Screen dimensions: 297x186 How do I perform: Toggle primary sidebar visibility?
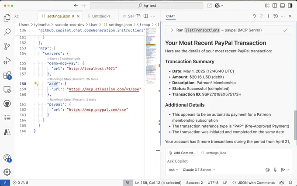point(275,6)
